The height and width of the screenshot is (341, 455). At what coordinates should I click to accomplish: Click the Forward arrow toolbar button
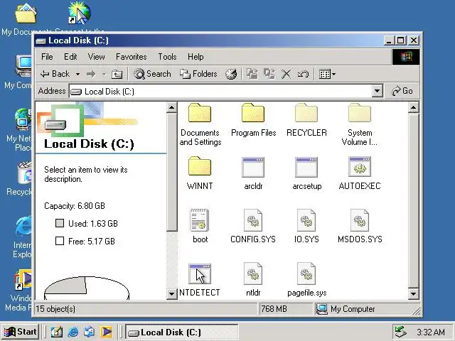[91, 74]
